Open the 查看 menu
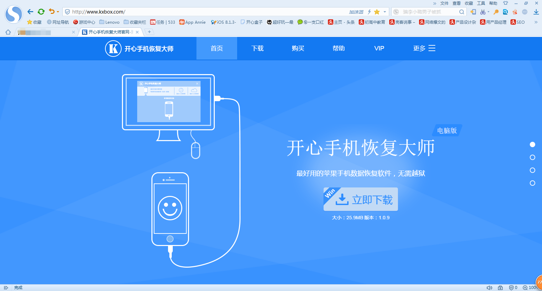This screenshot has height=291, width=542. pos(457,3)
